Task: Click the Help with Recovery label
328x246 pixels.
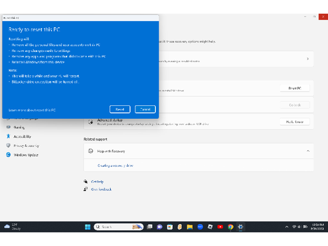Action: 111,151
